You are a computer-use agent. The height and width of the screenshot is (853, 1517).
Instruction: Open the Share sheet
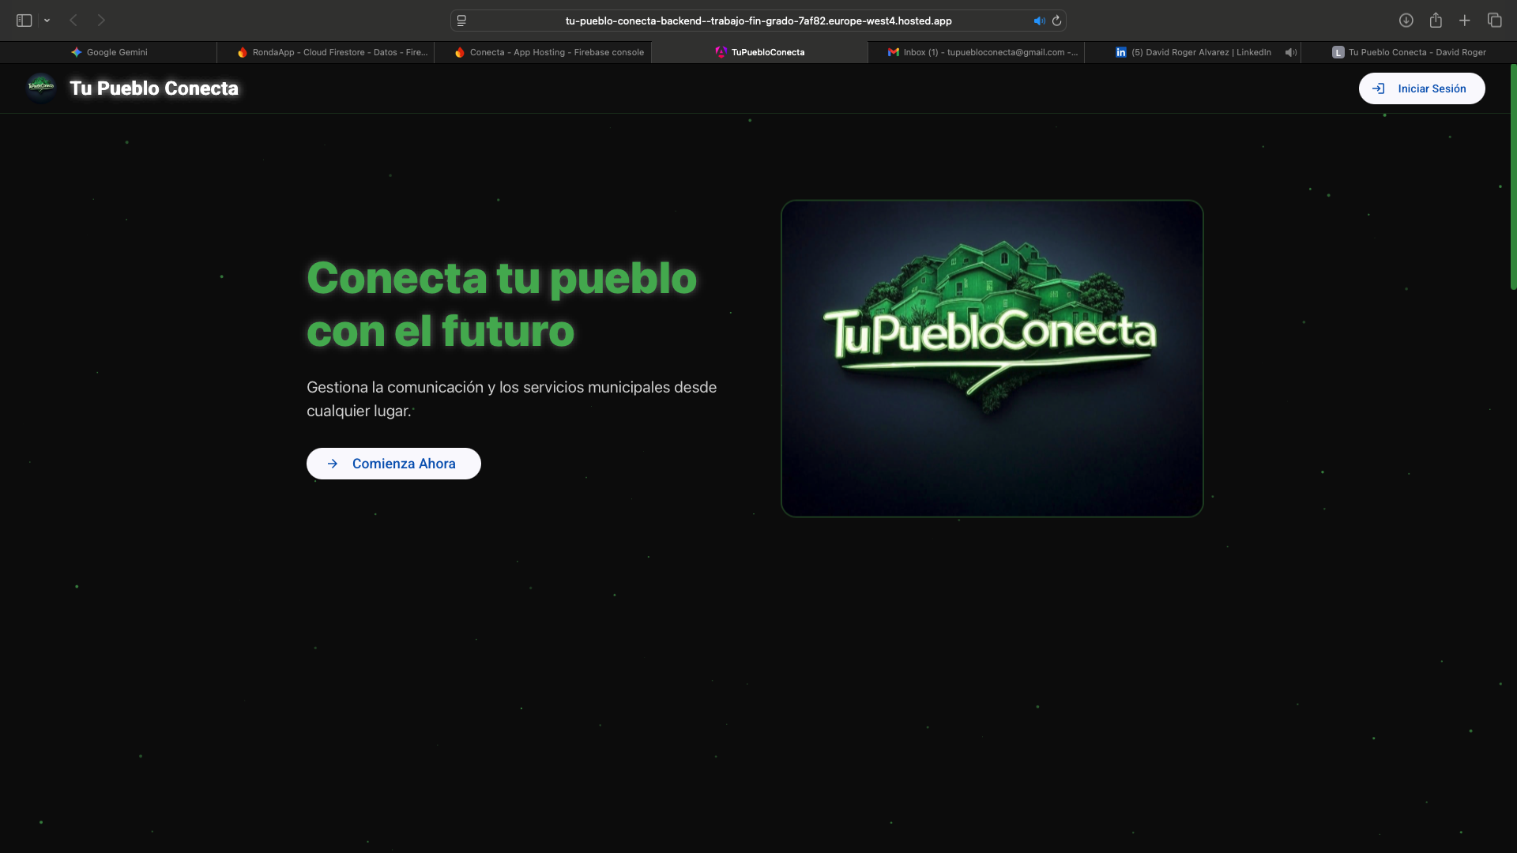[1436, 21]
